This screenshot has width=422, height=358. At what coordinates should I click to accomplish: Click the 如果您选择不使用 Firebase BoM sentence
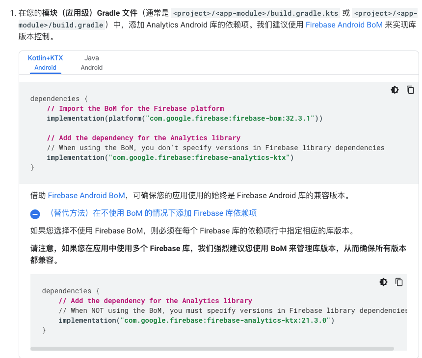point(193,231)
